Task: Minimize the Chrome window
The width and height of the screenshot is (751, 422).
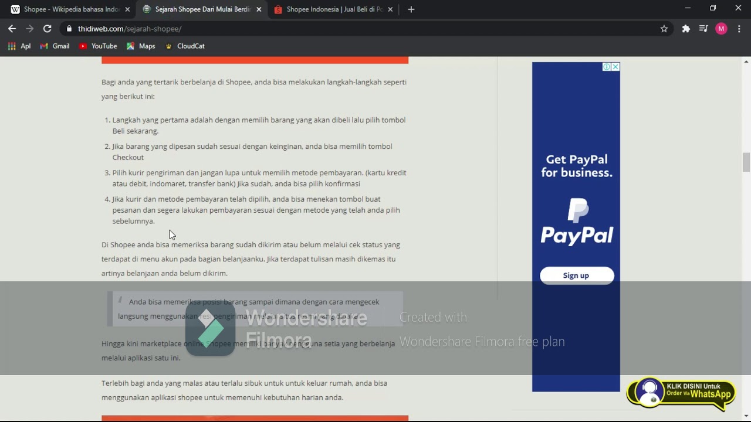Action: (688, 8)
